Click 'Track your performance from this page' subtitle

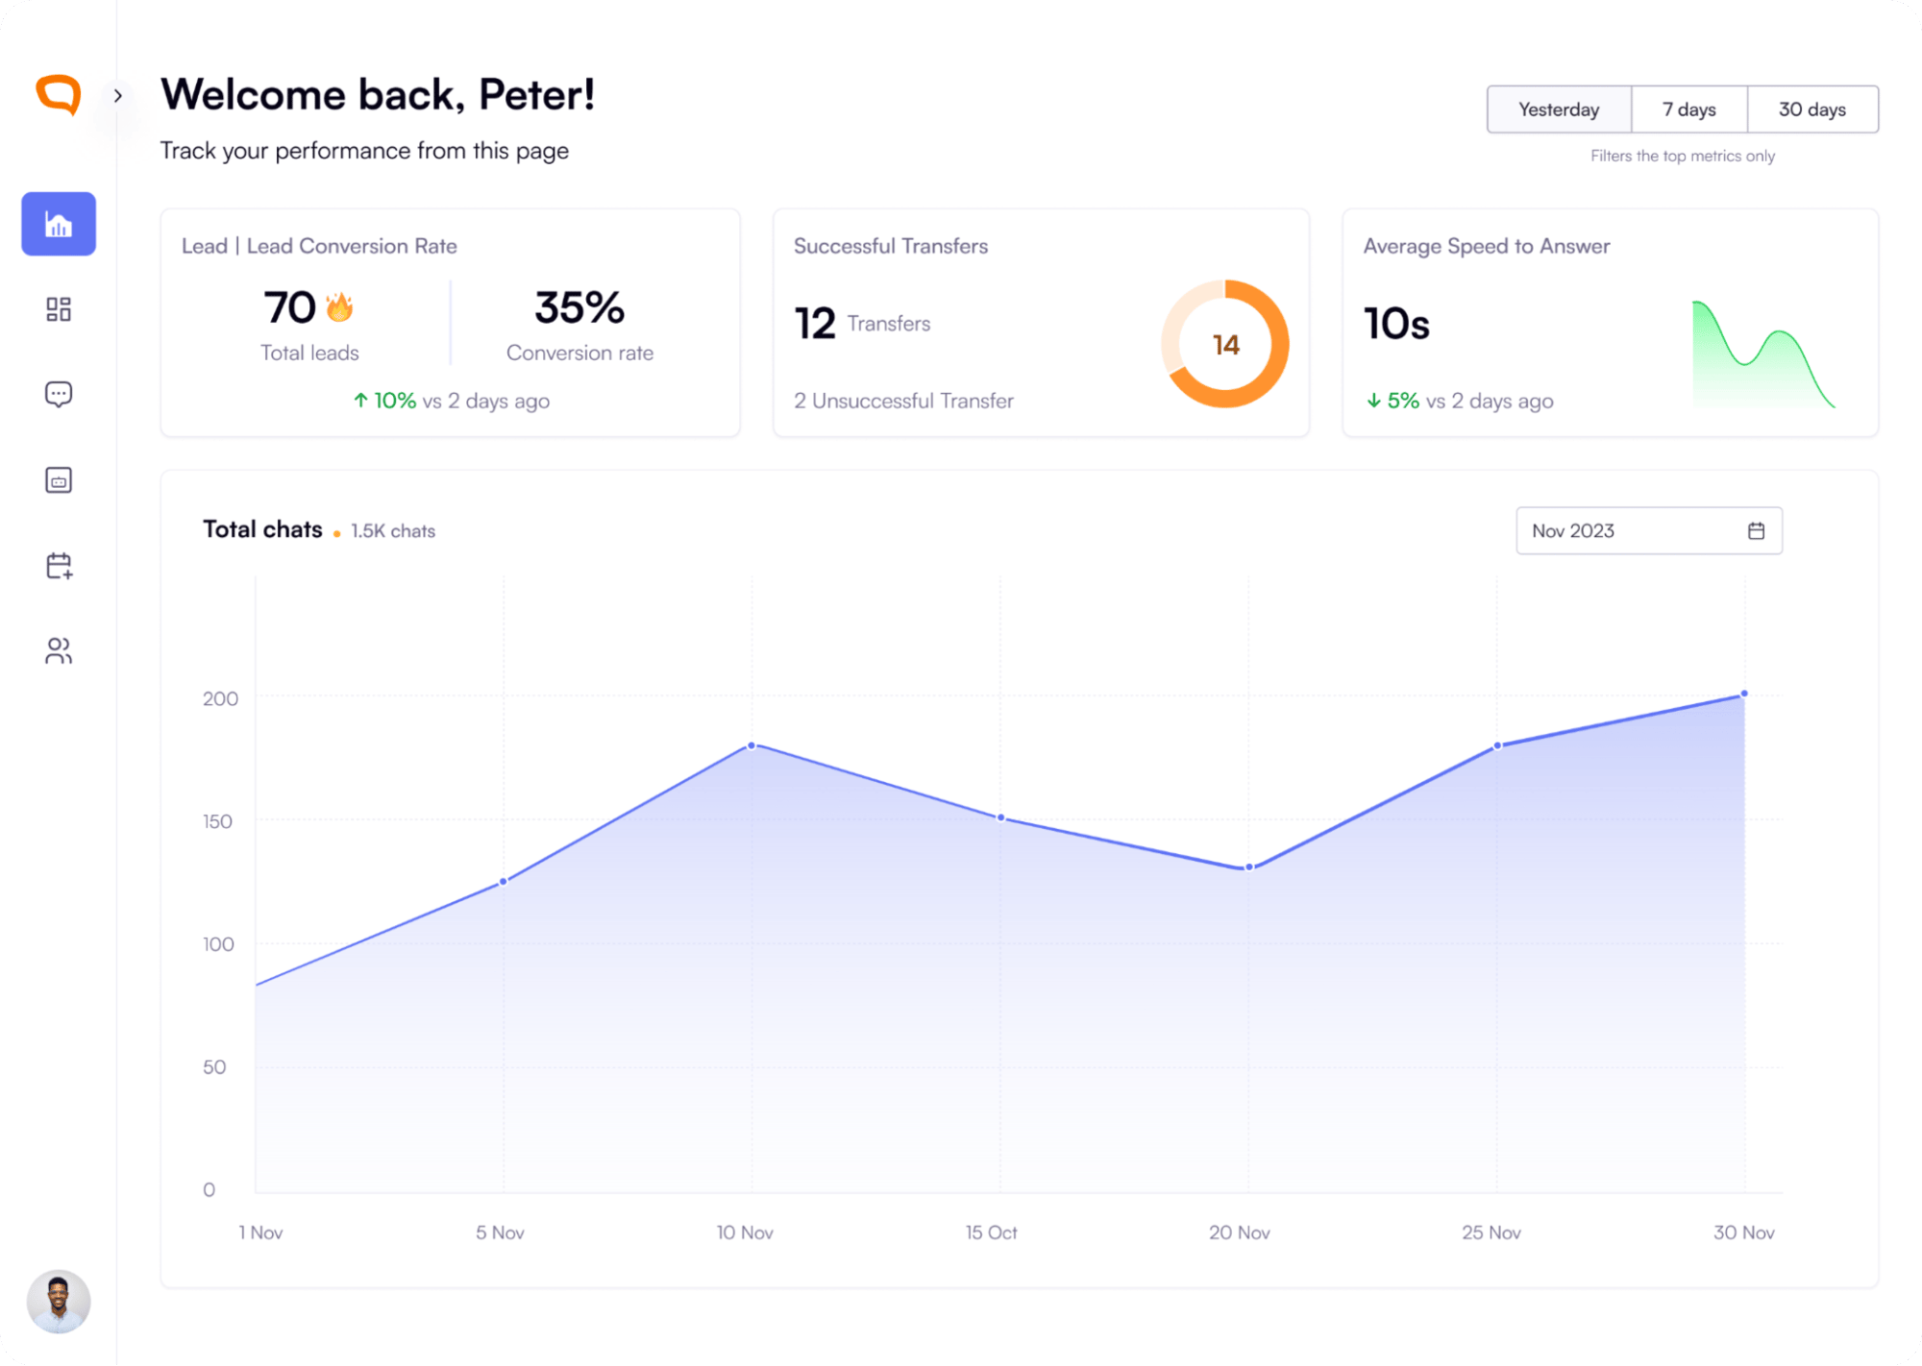pos(364,151)
